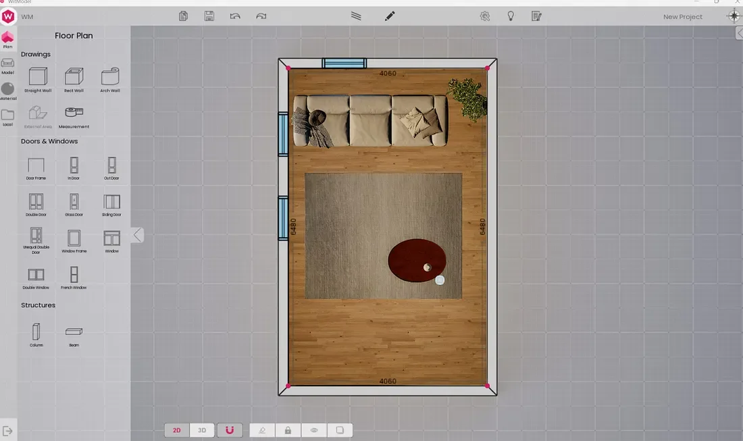Collapse the Floor Plan side panel
Image resolution: width=743 pixels, height=441 pixels.
coord(137,235)
